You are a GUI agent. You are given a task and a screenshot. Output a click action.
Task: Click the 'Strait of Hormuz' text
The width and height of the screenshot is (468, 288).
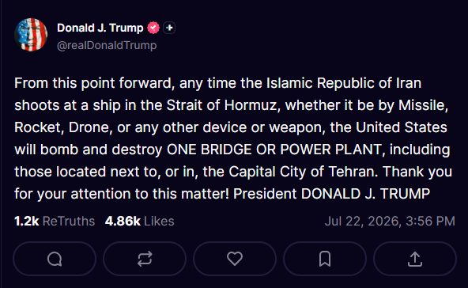(223, 105)
